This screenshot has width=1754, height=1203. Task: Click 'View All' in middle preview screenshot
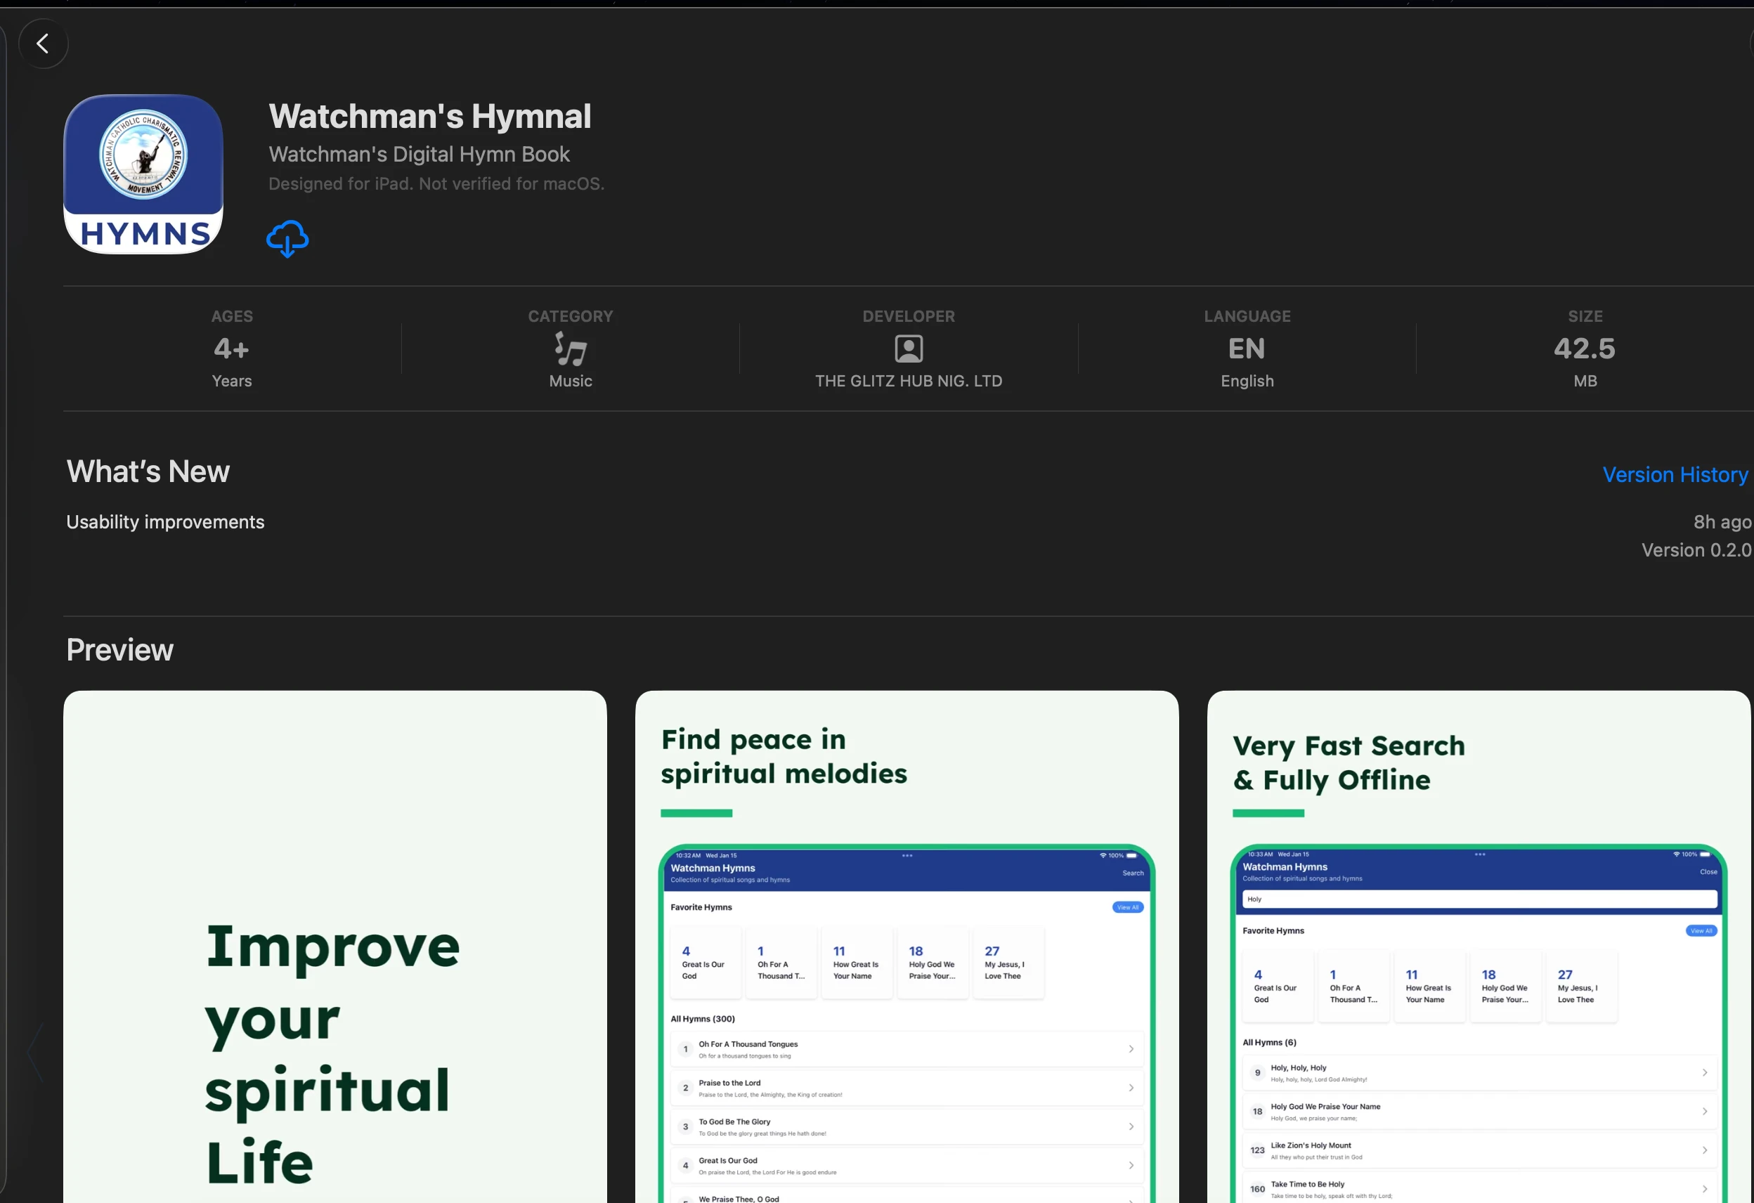(x=1128, y=907)
